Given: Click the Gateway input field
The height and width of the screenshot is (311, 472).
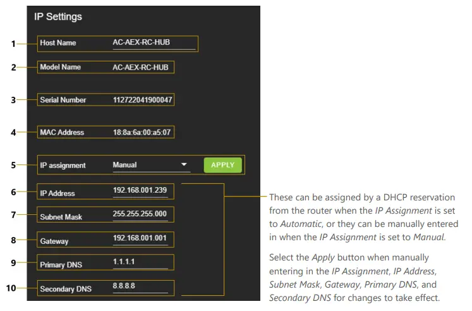Looking at the screenshot, I should [140, 239].
